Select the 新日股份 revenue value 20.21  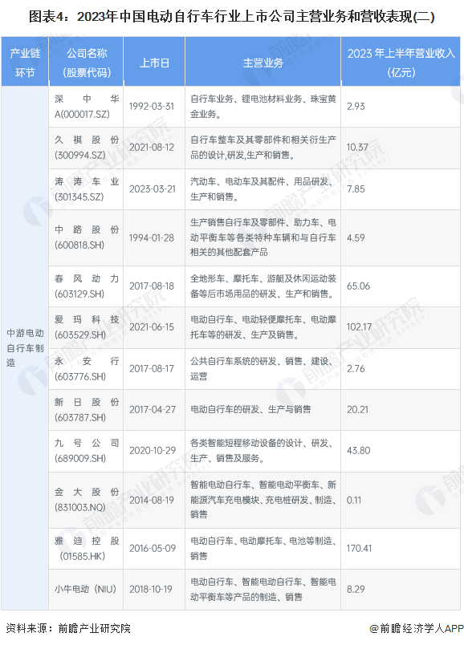coord(357,409)
